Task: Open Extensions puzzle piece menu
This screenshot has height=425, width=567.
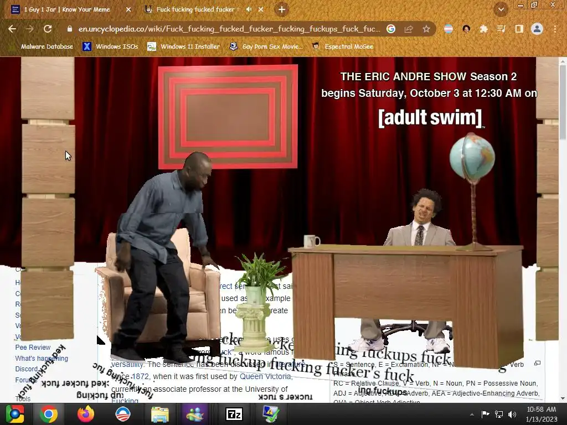Action: pyautogui.click(x=483, y=29)
